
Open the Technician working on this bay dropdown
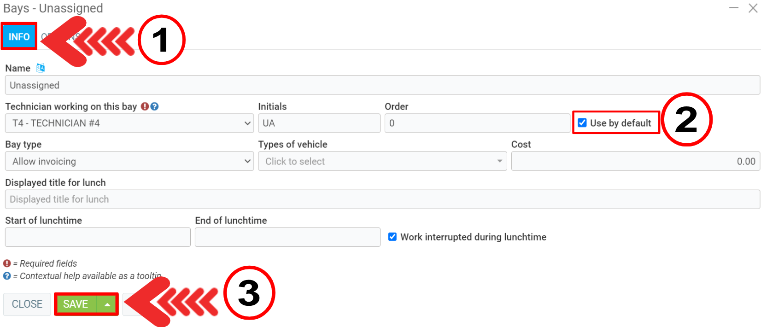click(129, 123)
